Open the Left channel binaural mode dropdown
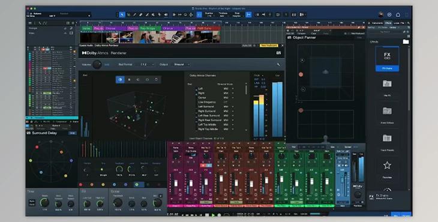Viewport: 438px width, 222px height. pyautogui.click(x=228, y=89)
